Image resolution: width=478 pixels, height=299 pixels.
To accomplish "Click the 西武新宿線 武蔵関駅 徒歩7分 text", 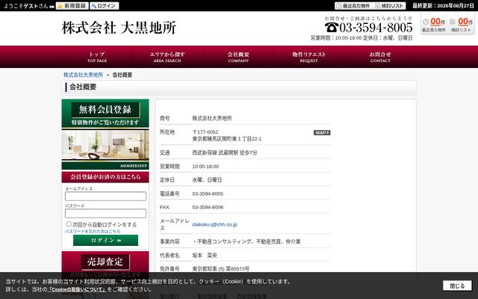I will pos(225,152).
